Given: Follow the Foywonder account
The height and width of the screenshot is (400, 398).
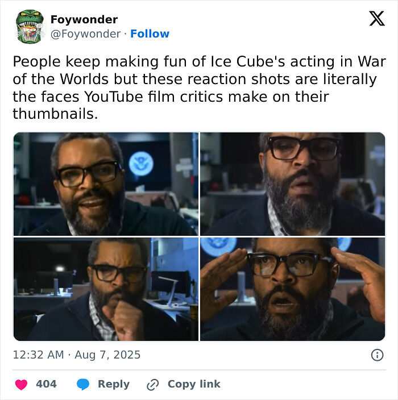Looking at the screenshot, I should tap(150, 34).
